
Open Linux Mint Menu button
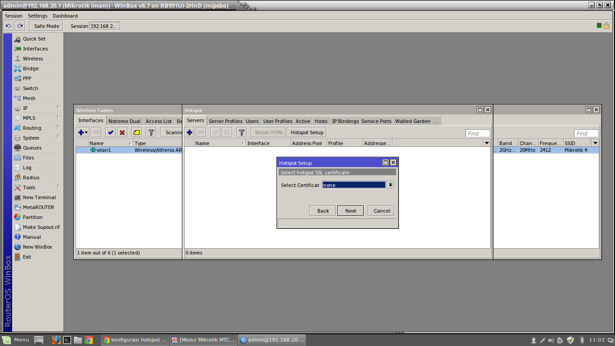[16, 340]
